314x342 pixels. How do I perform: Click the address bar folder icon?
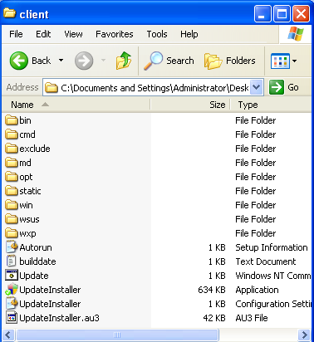tap(52, 88)
